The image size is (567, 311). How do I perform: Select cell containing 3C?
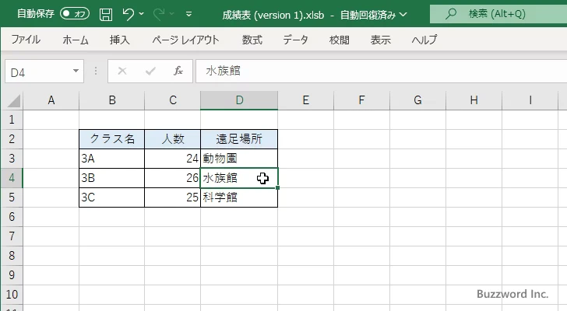click(111, 197)
